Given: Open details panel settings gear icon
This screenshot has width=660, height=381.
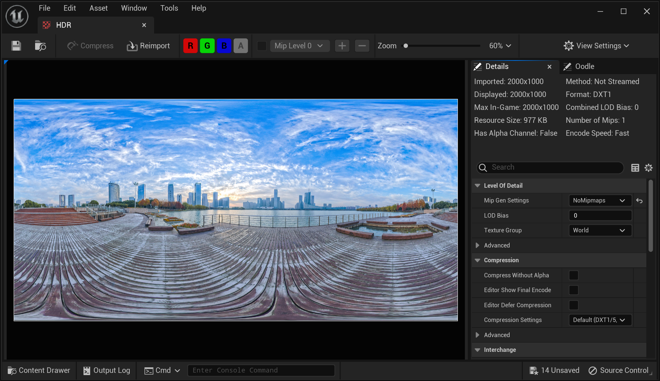Looking at the screenshot, I should coord(649,168).
